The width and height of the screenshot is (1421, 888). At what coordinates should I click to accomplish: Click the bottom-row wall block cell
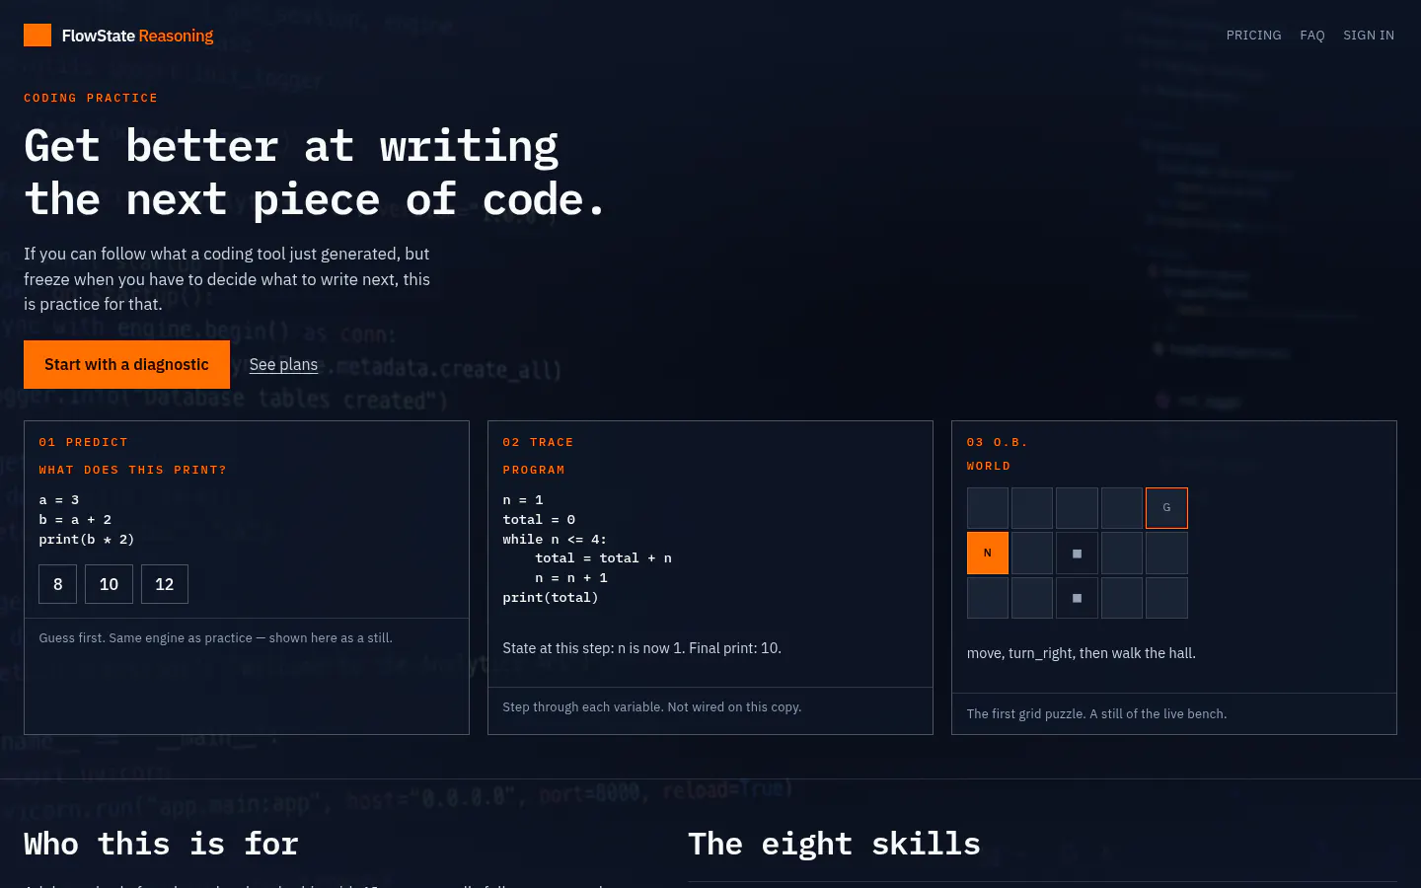pos(1077,598)
